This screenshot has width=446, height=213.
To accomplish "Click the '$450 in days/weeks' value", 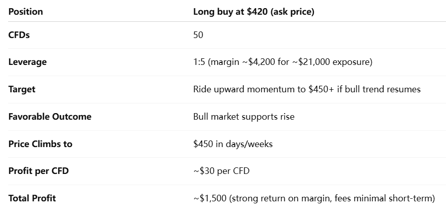I will pyautogui.click(x=233, y=144).
